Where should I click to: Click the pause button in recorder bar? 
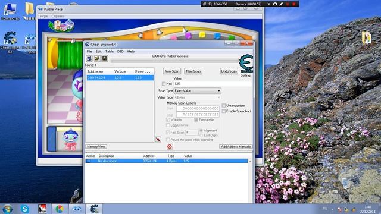pyautogui.click(x=288, y=4)
